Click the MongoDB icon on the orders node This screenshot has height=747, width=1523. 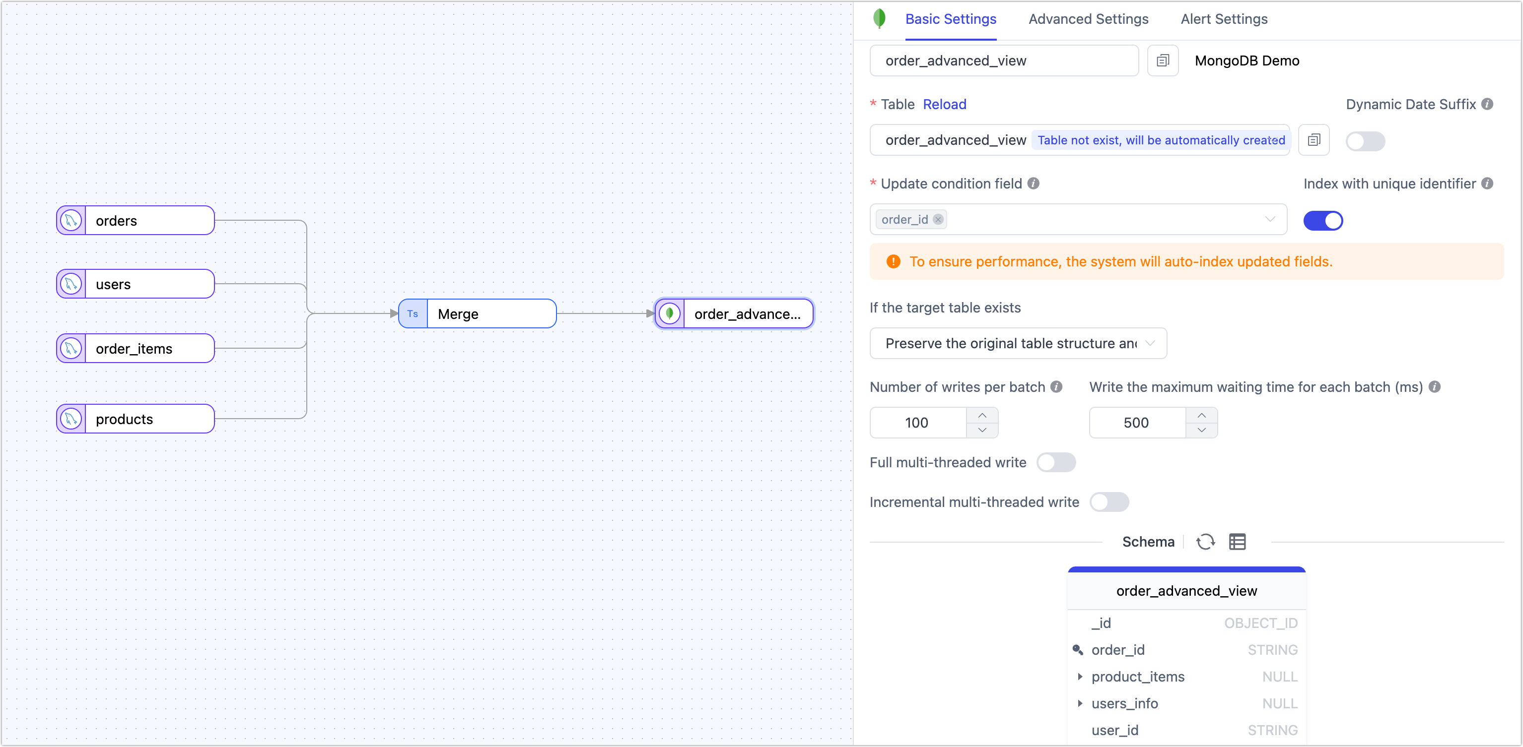(70, 220)
